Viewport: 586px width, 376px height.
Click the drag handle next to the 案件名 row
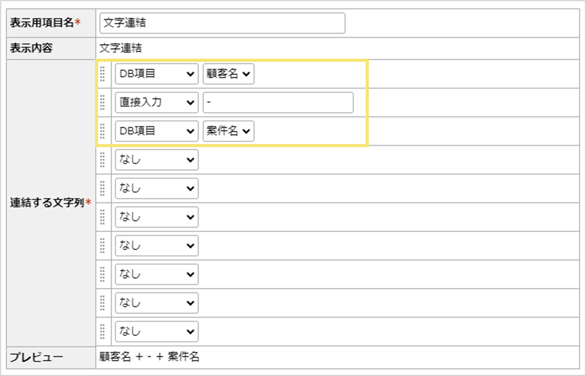pos(103,131)
